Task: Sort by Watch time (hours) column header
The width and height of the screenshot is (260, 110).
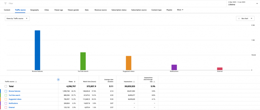Action: pos(90,82)
